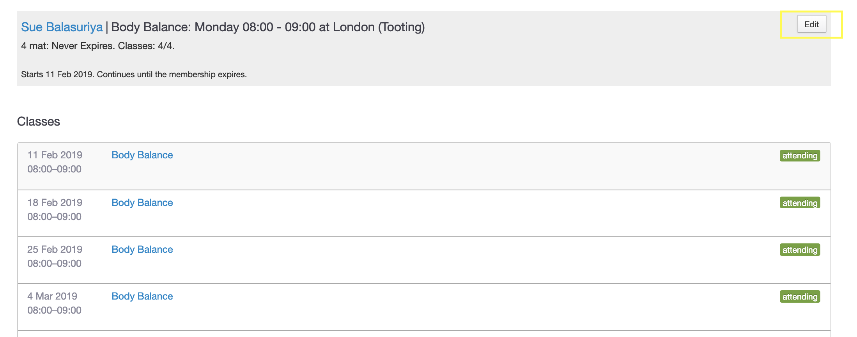The image size is (857, 337).
Task: Click the attending badge for 25 Feb
Action: (x=800, y=250)
